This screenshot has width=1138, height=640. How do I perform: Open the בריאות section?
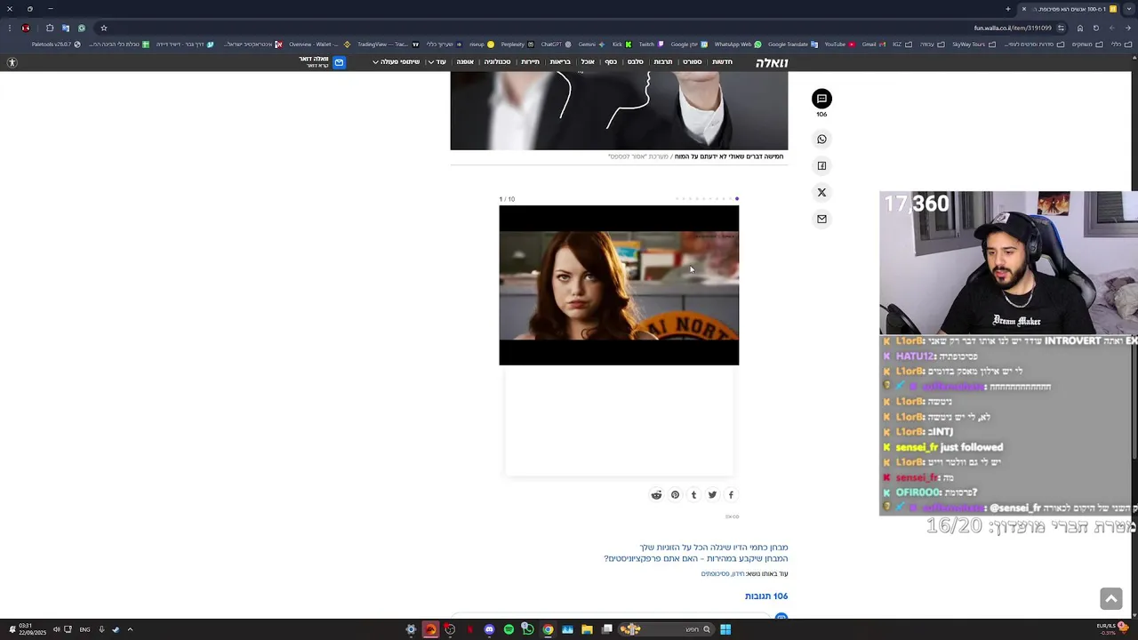[x=560, y=62]
